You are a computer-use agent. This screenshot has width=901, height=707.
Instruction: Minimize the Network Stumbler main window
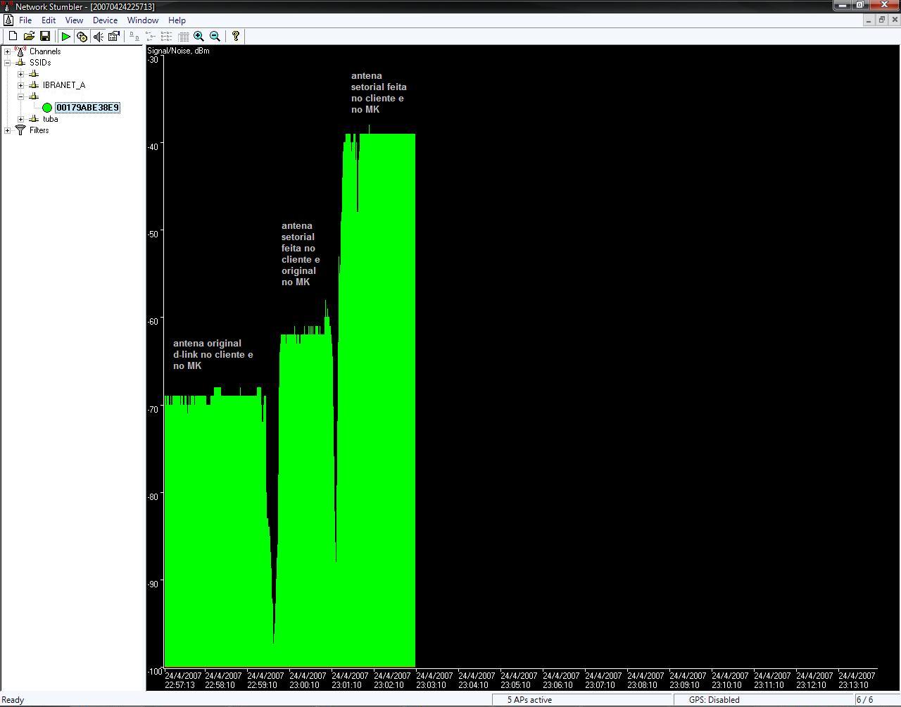click(x=843, y=5)
